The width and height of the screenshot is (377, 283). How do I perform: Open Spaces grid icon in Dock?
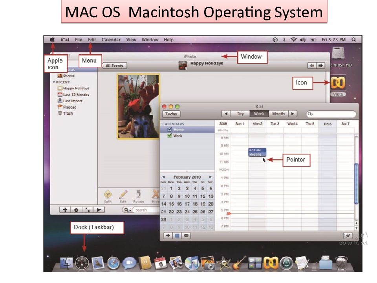point(255,263)
